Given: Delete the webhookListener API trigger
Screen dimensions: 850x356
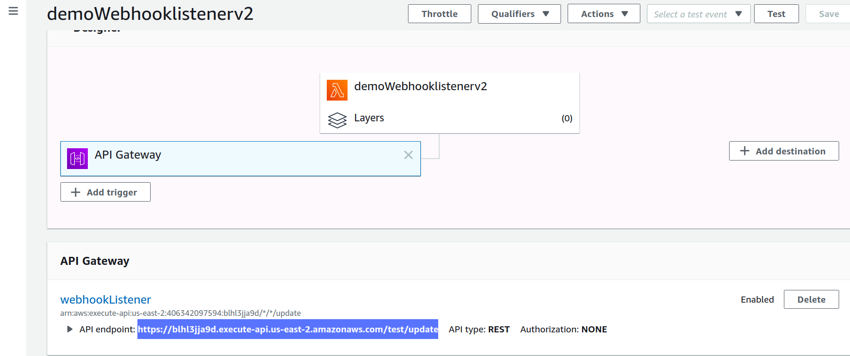Looking at the screenshot, I should coord(811,299).
